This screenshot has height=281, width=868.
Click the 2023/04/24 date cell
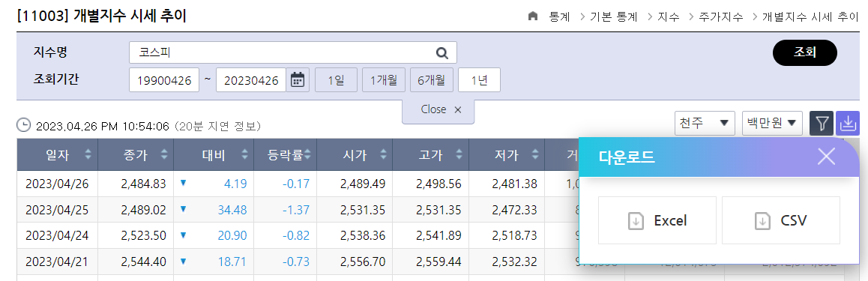coord(57,235)
